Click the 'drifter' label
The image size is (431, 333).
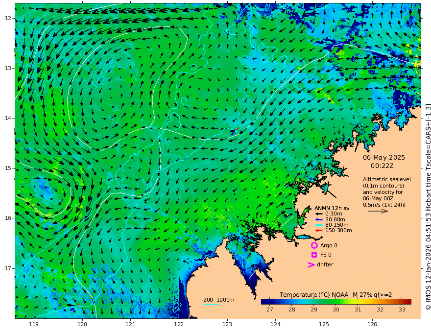[x=325, y=264]
